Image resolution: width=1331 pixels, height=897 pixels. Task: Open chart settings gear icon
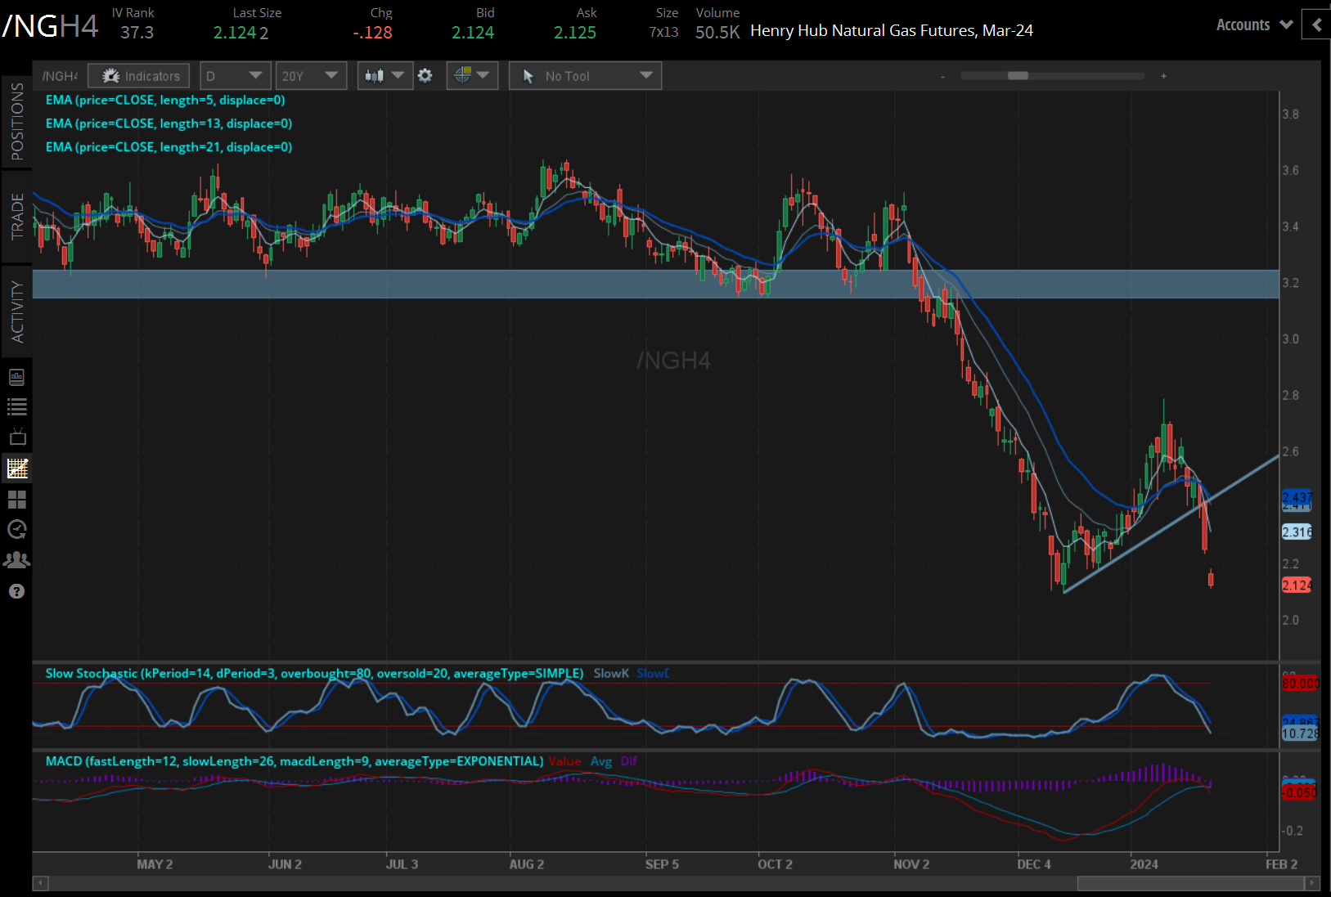pyautogui.click(x=425, y=76)
